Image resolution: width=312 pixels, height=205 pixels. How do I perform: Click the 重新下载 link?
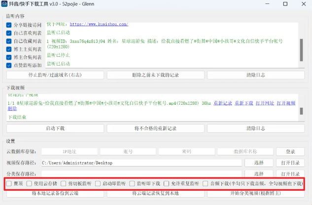tap(244, 103)
